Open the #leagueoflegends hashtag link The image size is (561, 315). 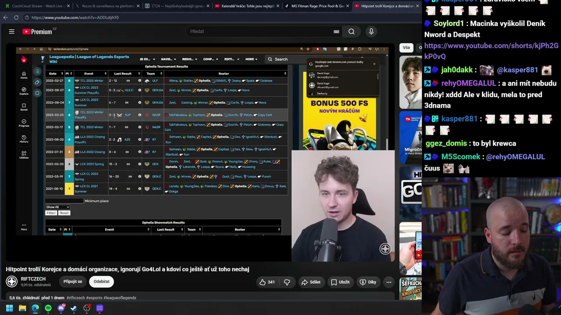(120, 298)
